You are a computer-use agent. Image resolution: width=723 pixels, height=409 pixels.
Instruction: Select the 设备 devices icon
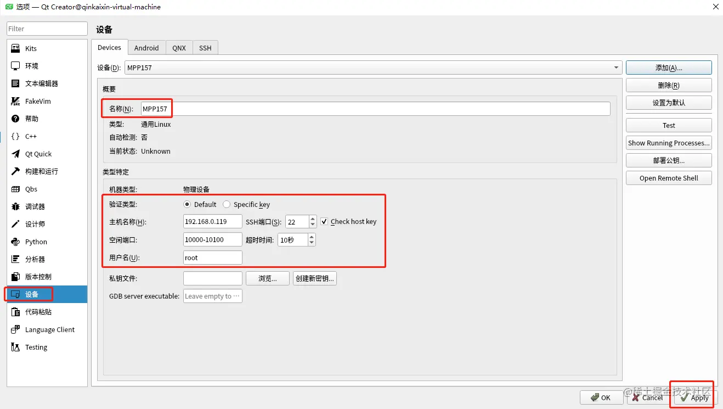pyautogui.click(x=15, y=294)
